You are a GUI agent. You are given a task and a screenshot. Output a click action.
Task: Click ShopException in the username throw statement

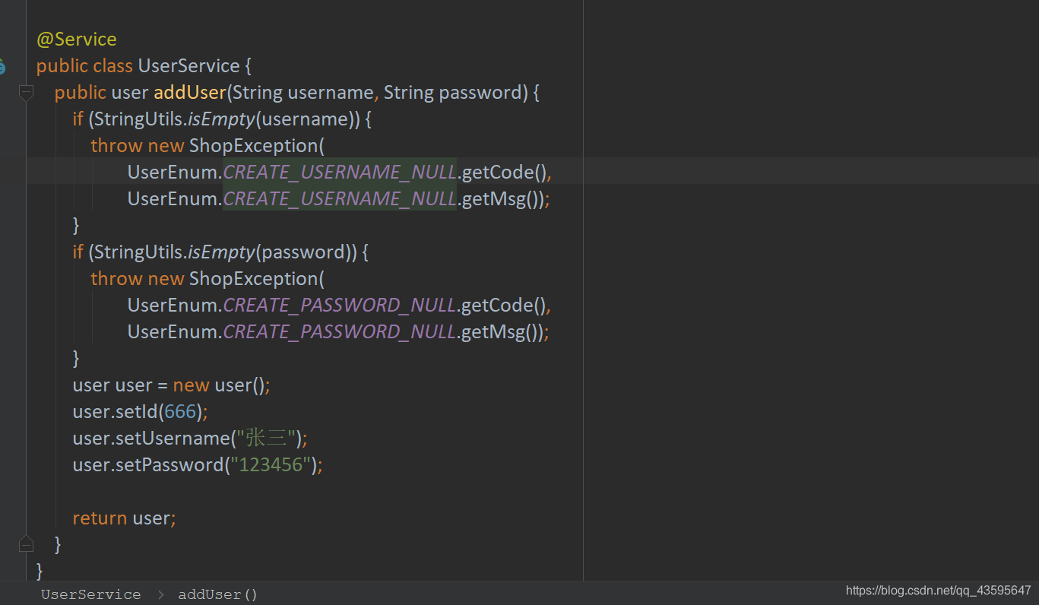(254, 146)
